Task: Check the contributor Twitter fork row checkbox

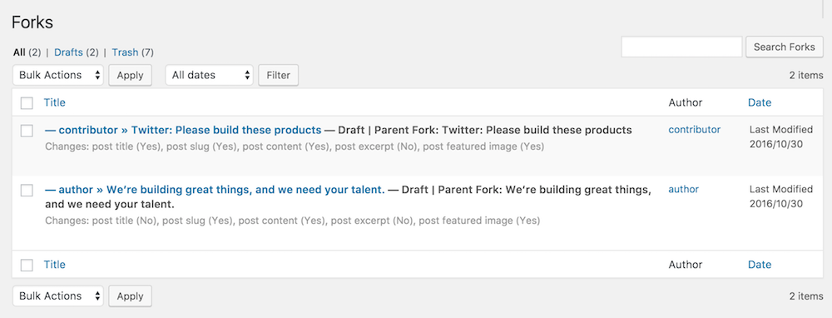Action: pos(27,131)
